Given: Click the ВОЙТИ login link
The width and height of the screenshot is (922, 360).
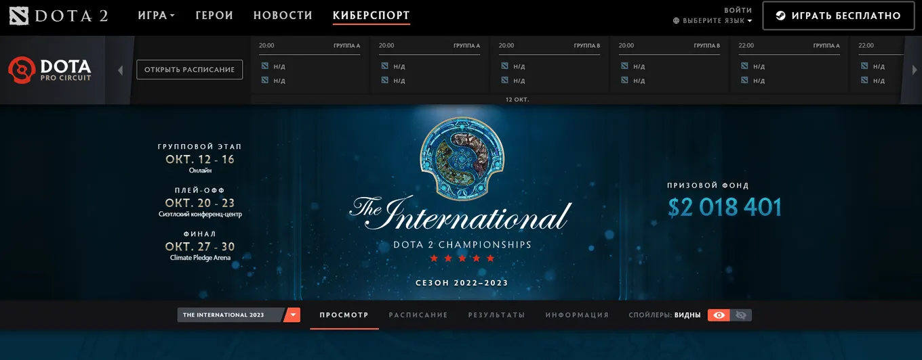Looking at the screenshot, I should pos(738,10).
